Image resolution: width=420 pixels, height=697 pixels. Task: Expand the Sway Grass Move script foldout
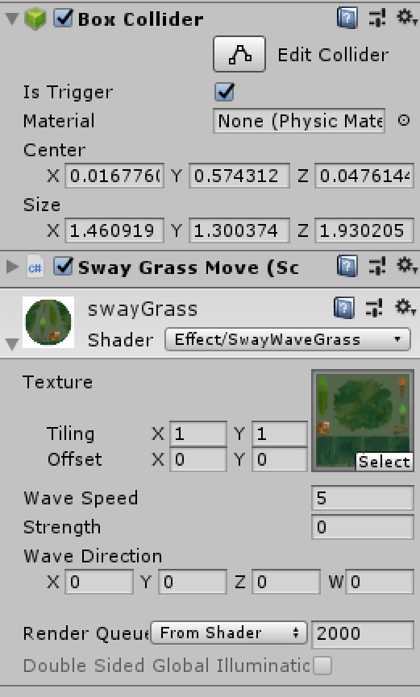12,268
